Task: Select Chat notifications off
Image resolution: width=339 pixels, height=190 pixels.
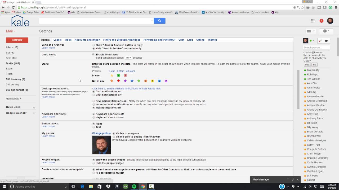Action: pos(93,95)
